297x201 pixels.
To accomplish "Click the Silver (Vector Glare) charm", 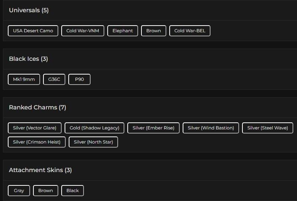I will click(35, 128).
